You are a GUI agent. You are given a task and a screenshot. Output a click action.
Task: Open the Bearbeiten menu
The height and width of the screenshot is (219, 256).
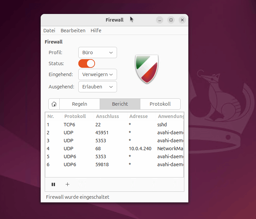point(73,31)
